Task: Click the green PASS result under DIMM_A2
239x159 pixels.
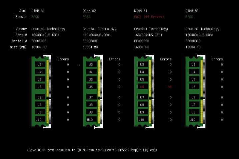Action: pyautogui.click(x=87, y=17)
